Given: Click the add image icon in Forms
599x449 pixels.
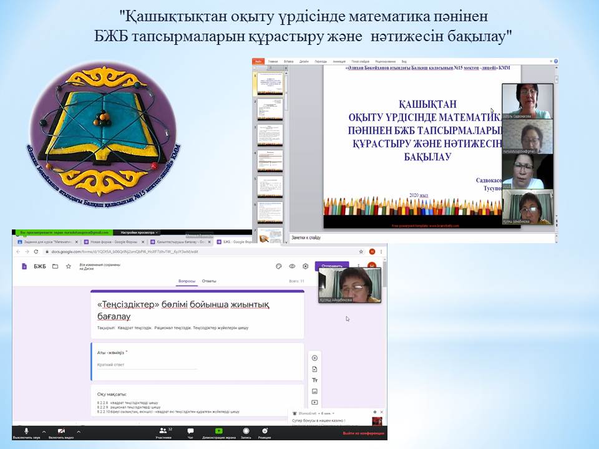Looking at the screenshot, I should point(314,391).
